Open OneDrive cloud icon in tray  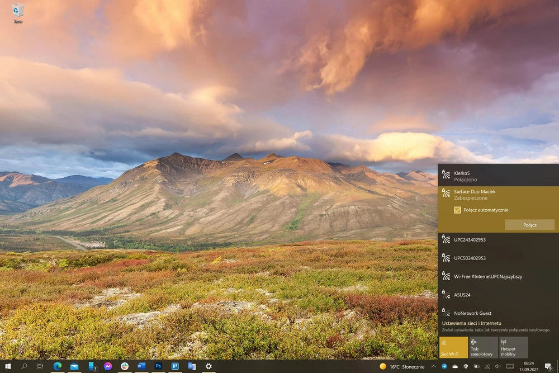coord(455,367)
